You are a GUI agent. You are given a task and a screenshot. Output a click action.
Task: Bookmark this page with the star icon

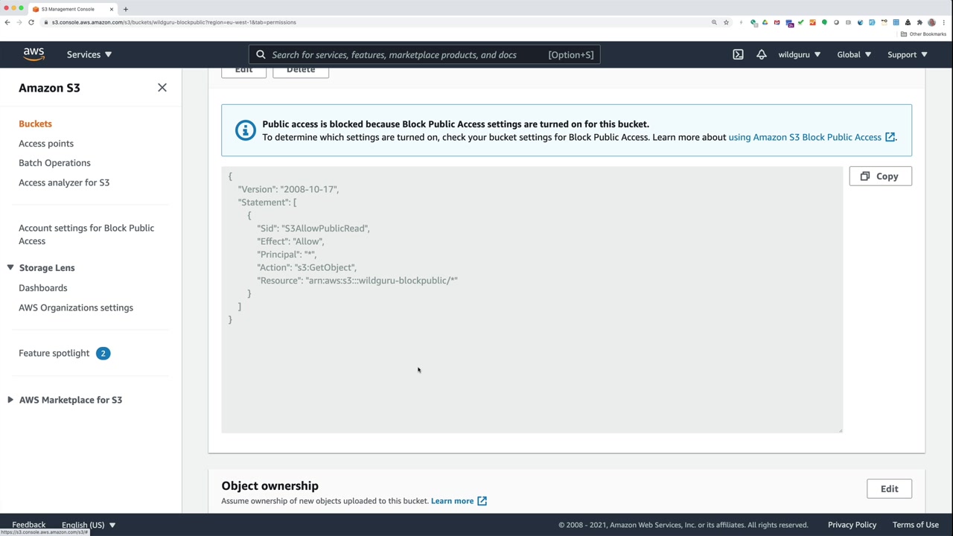point(726,22)
